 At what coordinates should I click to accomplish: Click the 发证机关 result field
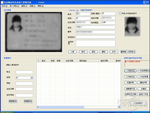click(x=95, y=37)
